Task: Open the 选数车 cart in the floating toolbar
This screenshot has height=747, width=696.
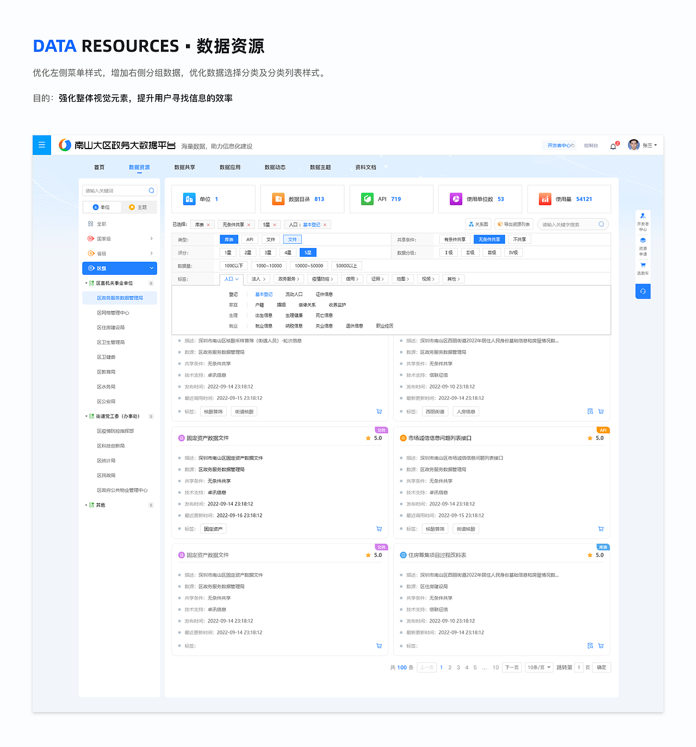Action: (643, 269)
